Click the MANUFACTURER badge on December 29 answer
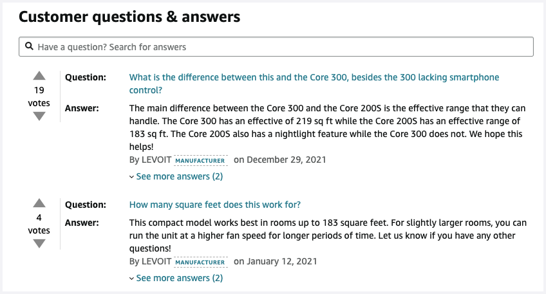 click(201, 160)
